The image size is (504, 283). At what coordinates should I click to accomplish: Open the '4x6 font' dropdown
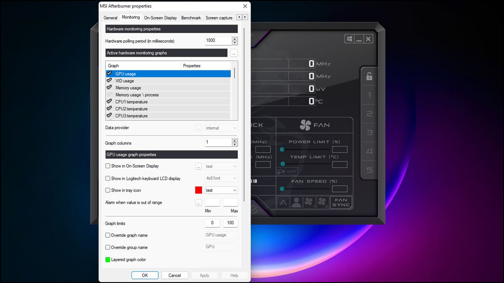(x=221, y=178)
